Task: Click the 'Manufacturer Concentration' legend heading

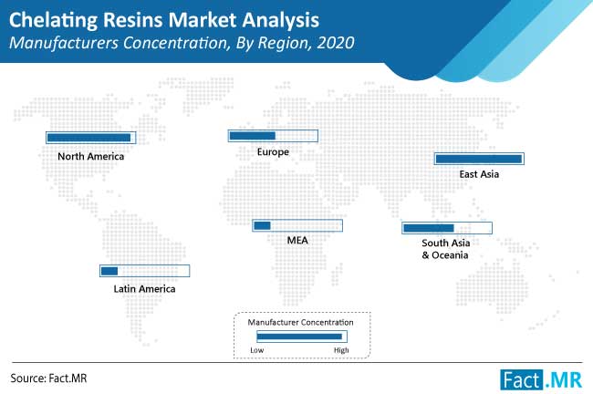Action: click(301, 322)
